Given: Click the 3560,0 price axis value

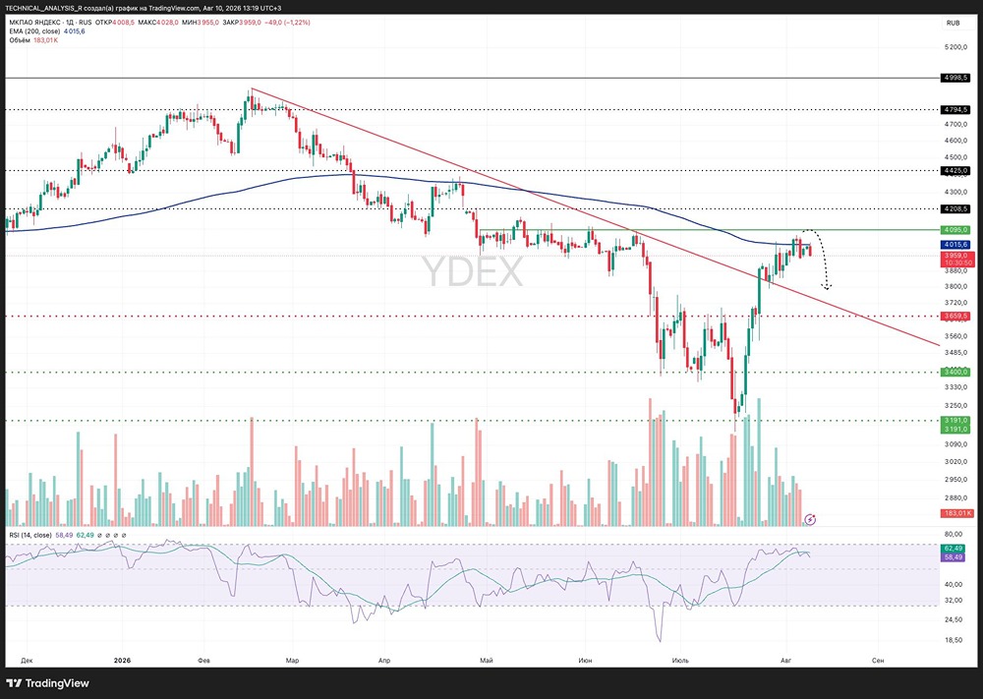Looking at the screenshot, I should click(x=956, y=336).
